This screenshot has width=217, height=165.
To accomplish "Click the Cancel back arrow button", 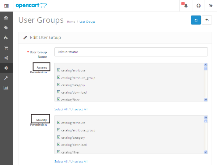I will click(x=207, y=20).
